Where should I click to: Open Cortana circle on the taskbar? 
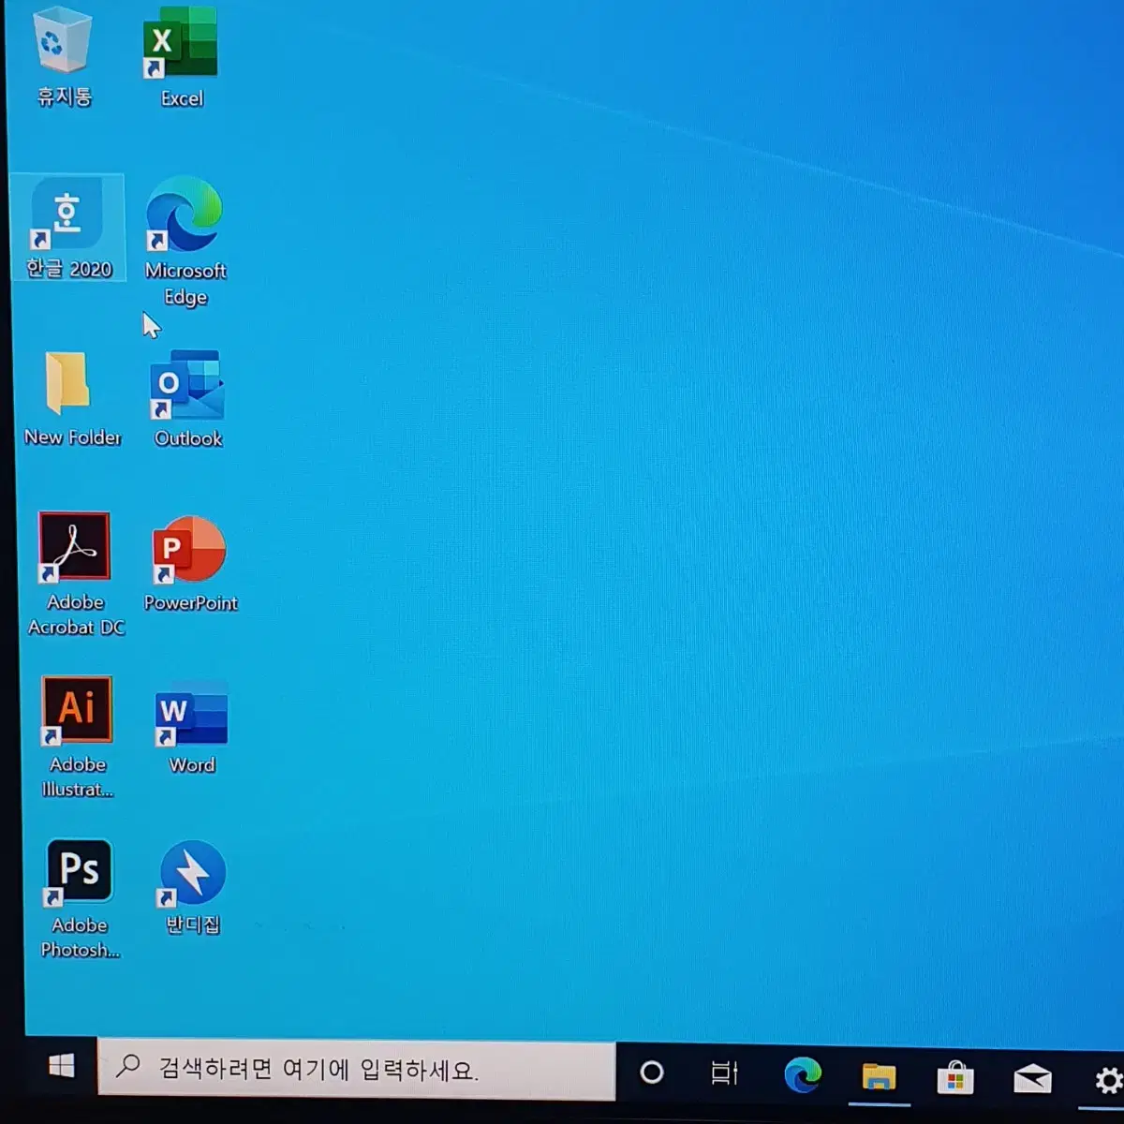pos(652,1072)
